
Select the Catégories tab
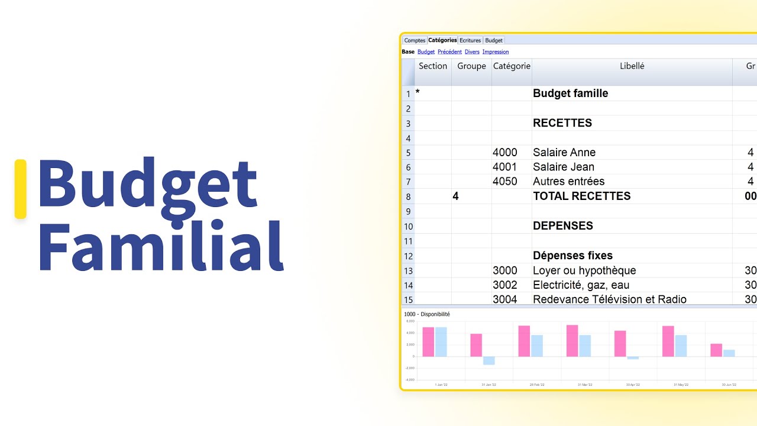point(442,40)
